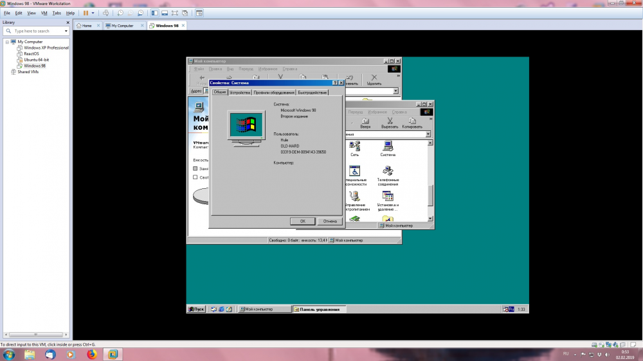Open the Система icon in Control Panel
Image resolution: width=643 pixels, height=361 pixels.
(x=388, y=149)
